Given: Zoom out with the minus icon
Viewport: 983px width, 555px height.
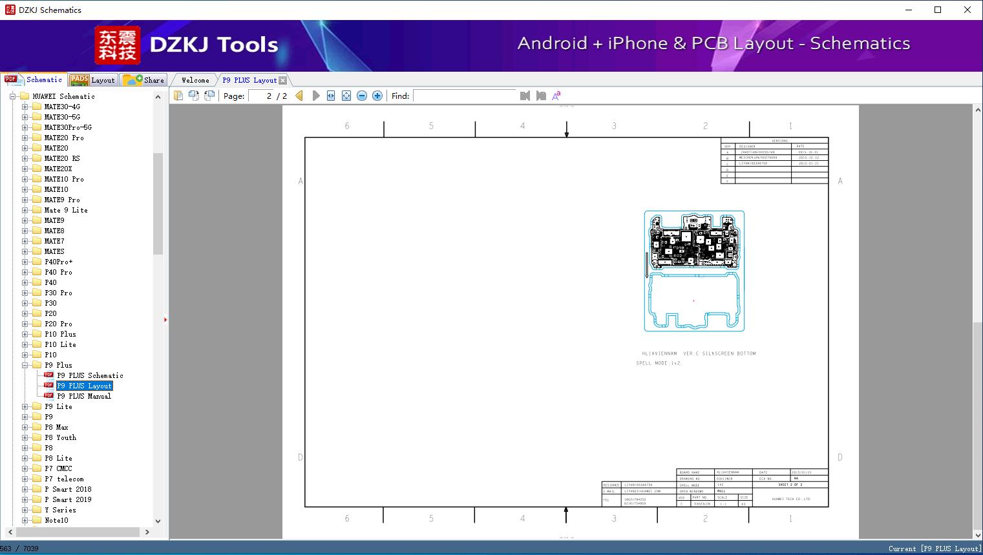Looking at the screenshot, I should coord(362,96).
